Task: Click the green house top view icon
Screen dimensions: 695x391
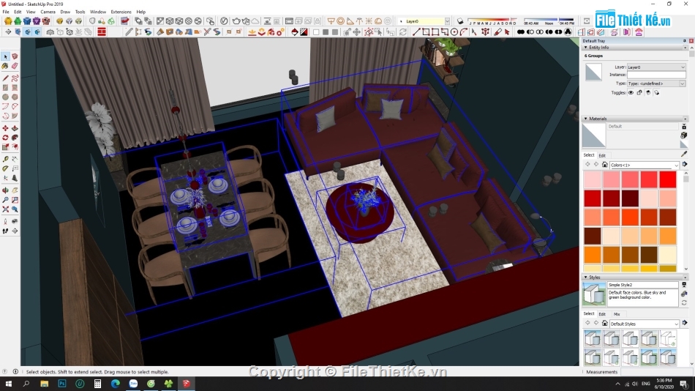Action: point(18,21)
